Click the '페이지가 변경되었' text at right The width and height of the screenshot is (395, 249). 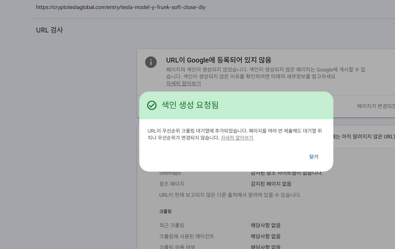[x=376, y=106]
